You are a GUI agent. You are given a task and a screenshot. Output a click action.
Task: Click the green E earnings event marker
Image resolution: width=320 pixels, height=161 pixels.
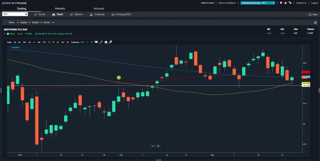point(119,77)
